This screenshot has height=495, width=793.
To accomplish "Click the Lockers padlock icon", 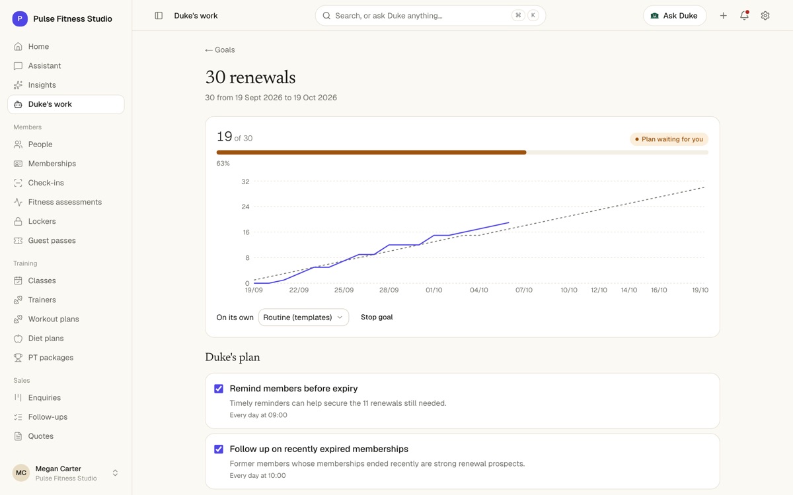I will tap(18, 221).
